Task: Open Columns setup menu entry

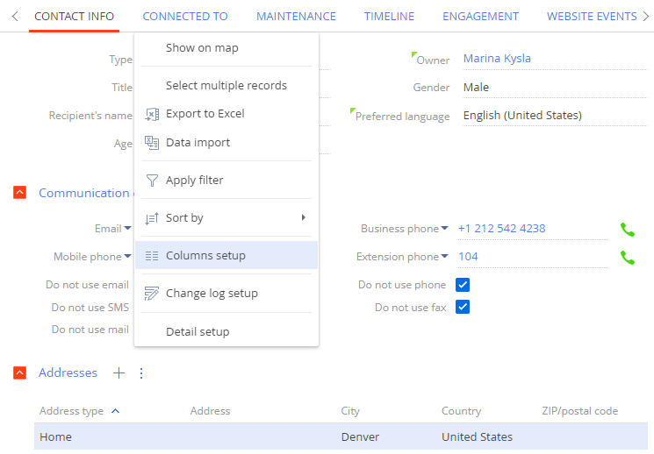Action: pos(226,255)
